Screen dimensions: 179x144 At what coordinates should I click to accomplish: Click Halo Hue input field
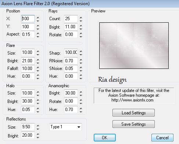28,110
